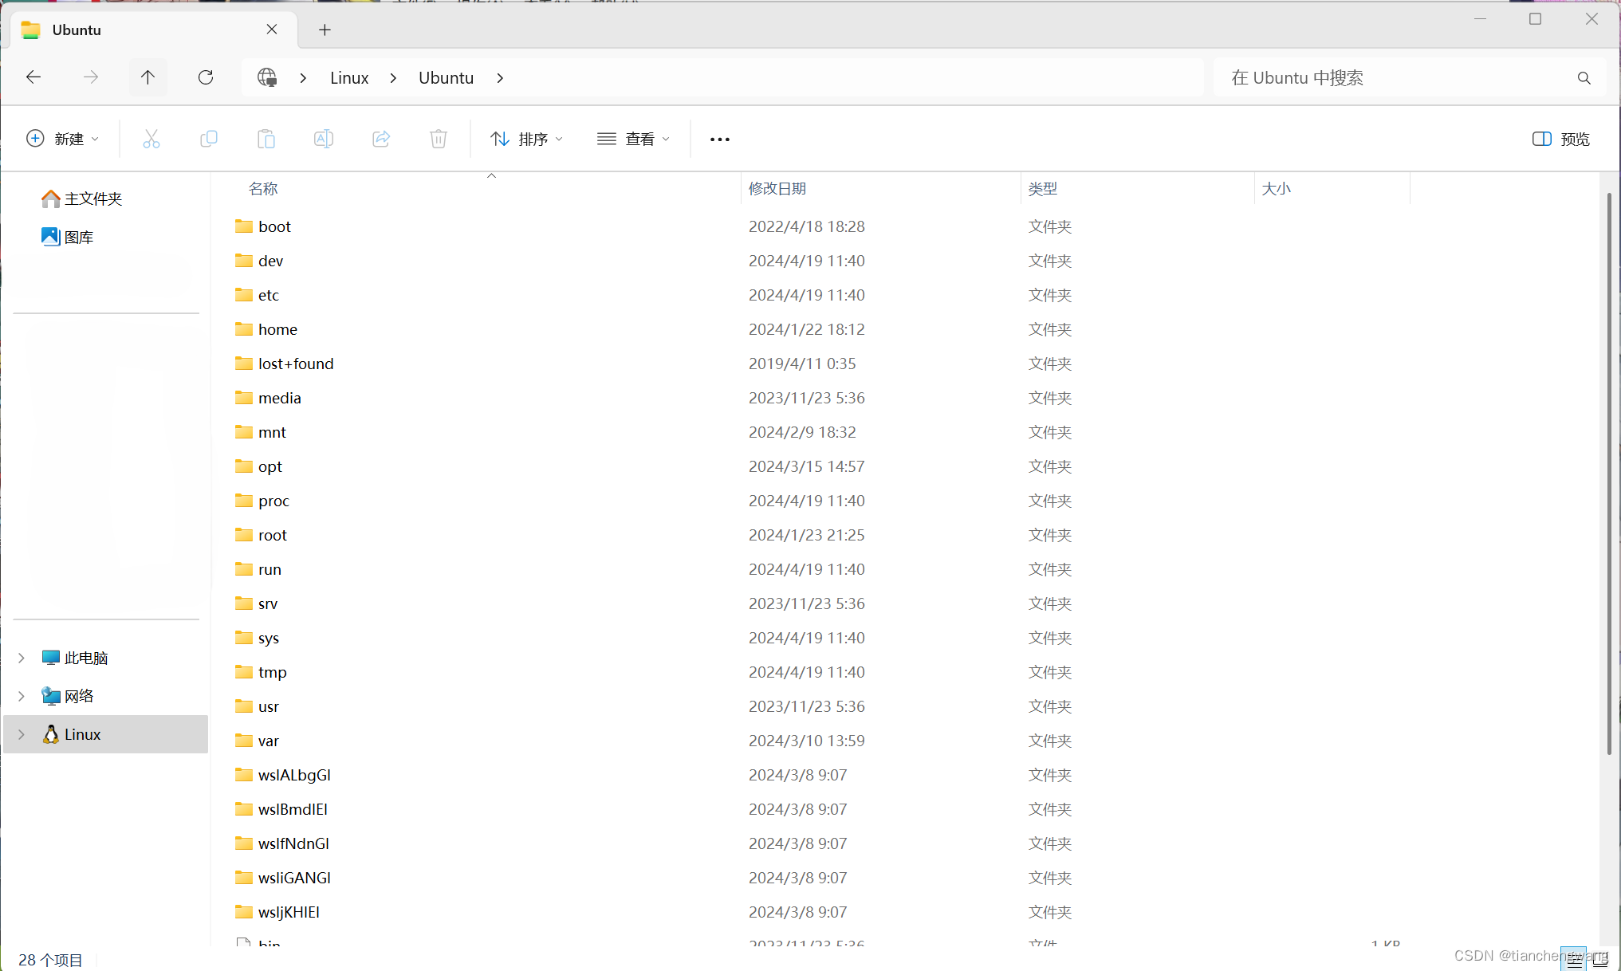Switch to large icons view in status bar
Viewport: 1621px width, 971px height.
(x=1600, y=959)
